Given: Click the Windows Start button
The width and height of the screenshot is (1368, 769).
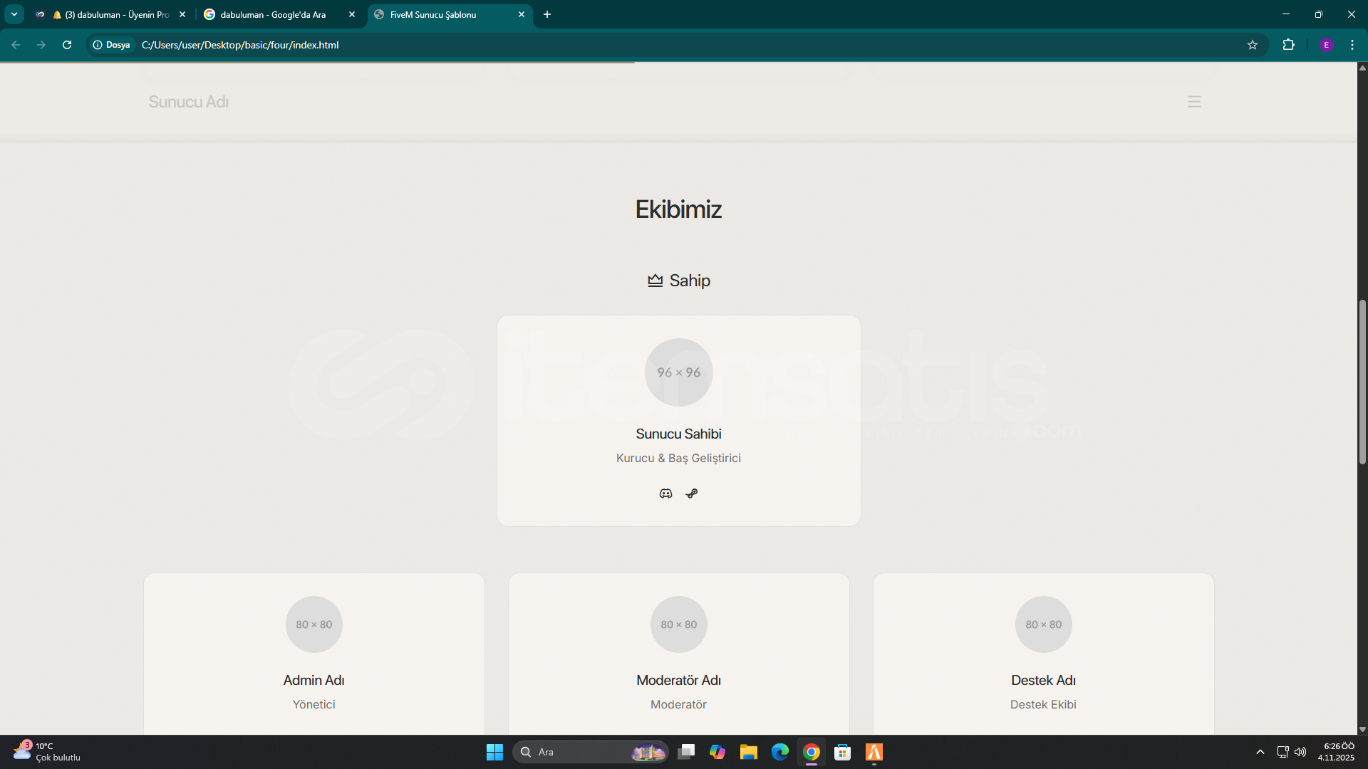Looking at the screenshot, I should click(494, 752).
